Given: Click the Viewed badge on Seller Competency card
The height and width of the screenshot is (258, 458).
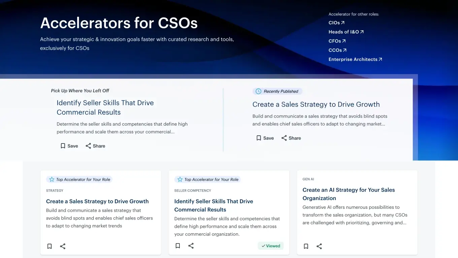Looking at the screenshot, I should 270,246.
